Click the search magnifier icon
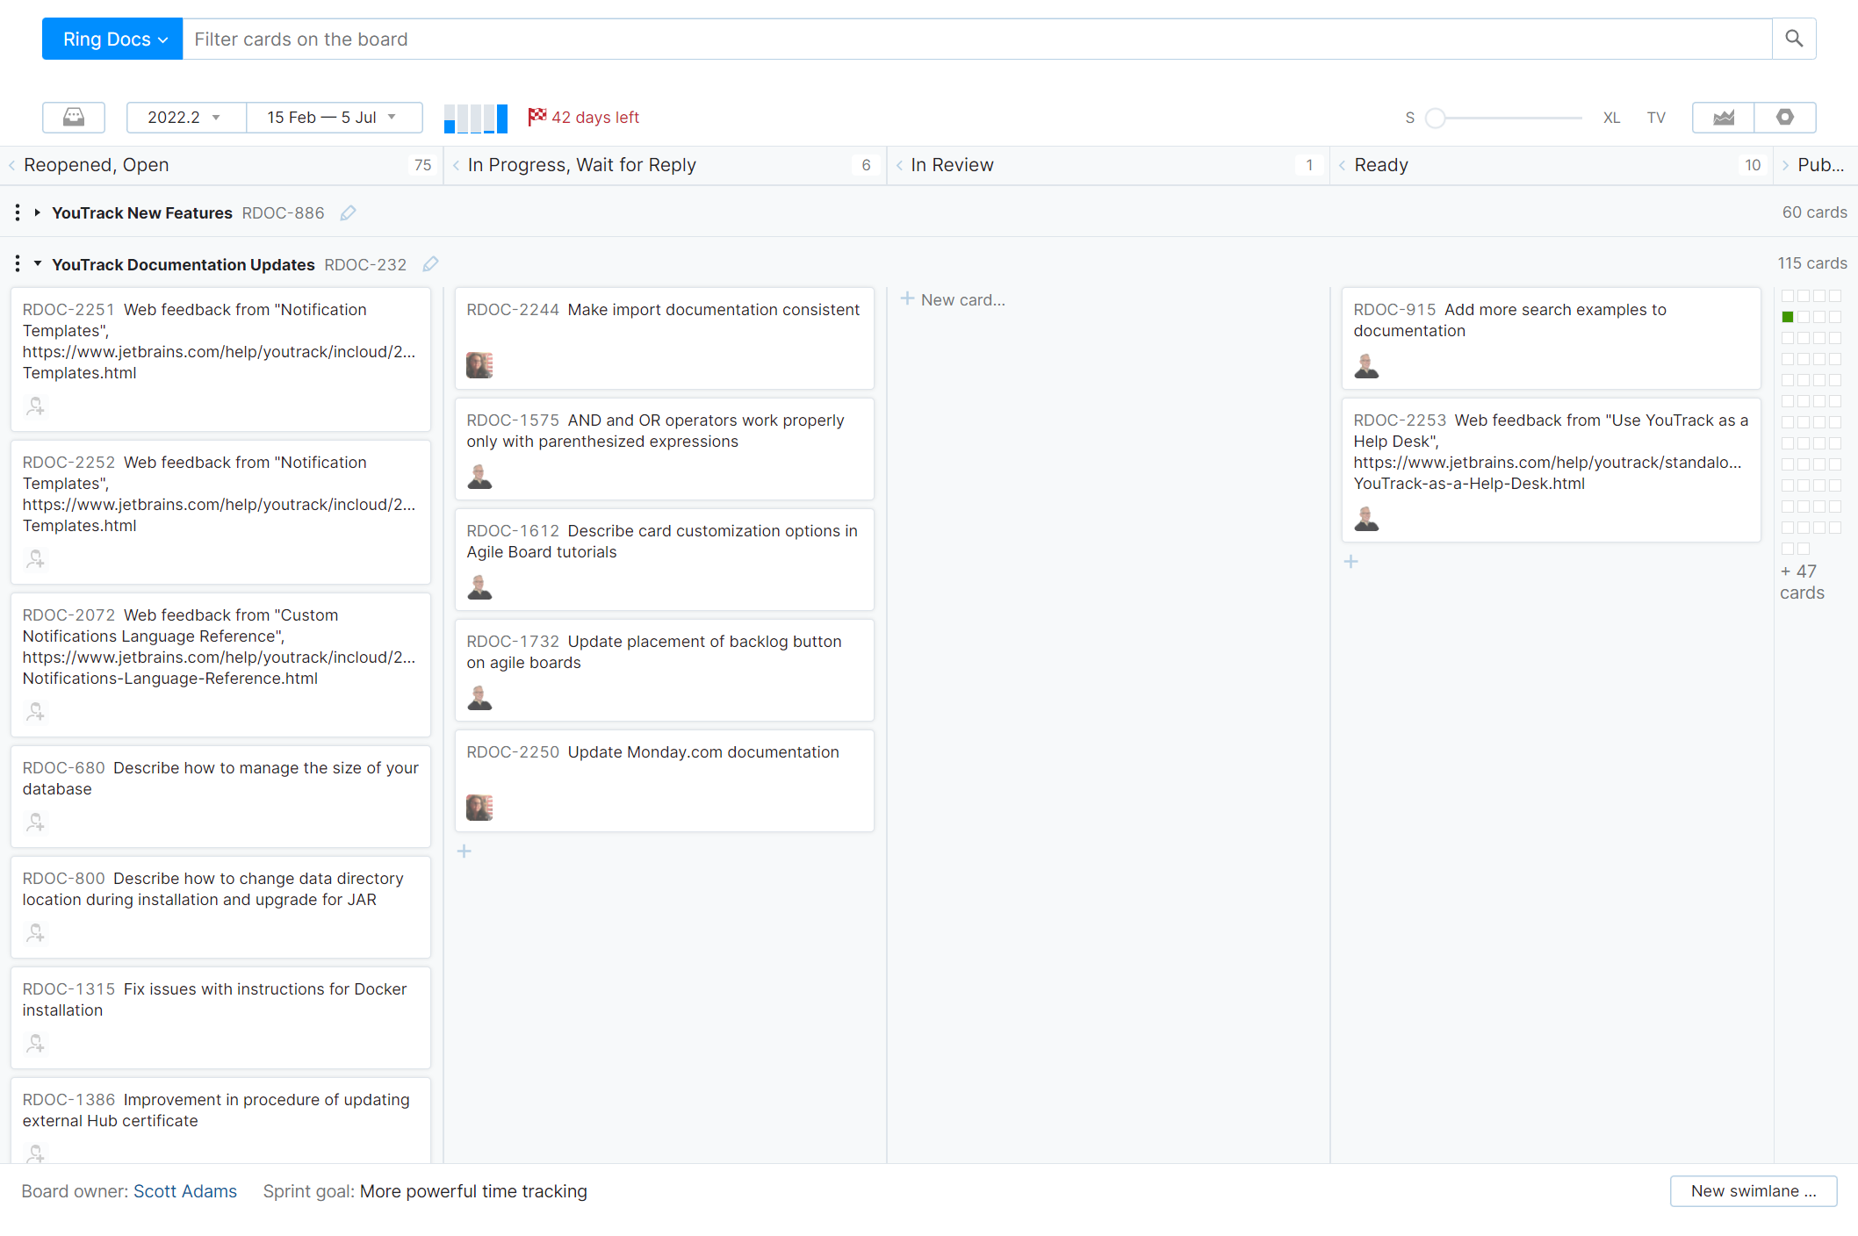The height and width of the screenshot is (1236, 1858). coord(1794,40)
